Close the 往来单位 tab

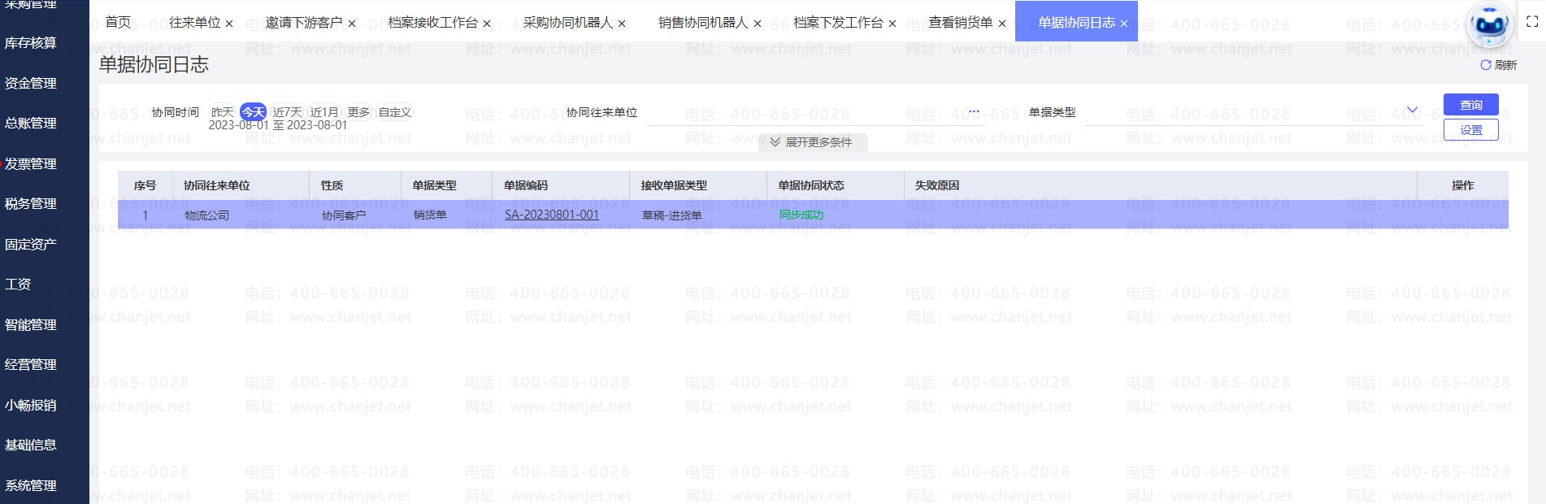(229, 24)
